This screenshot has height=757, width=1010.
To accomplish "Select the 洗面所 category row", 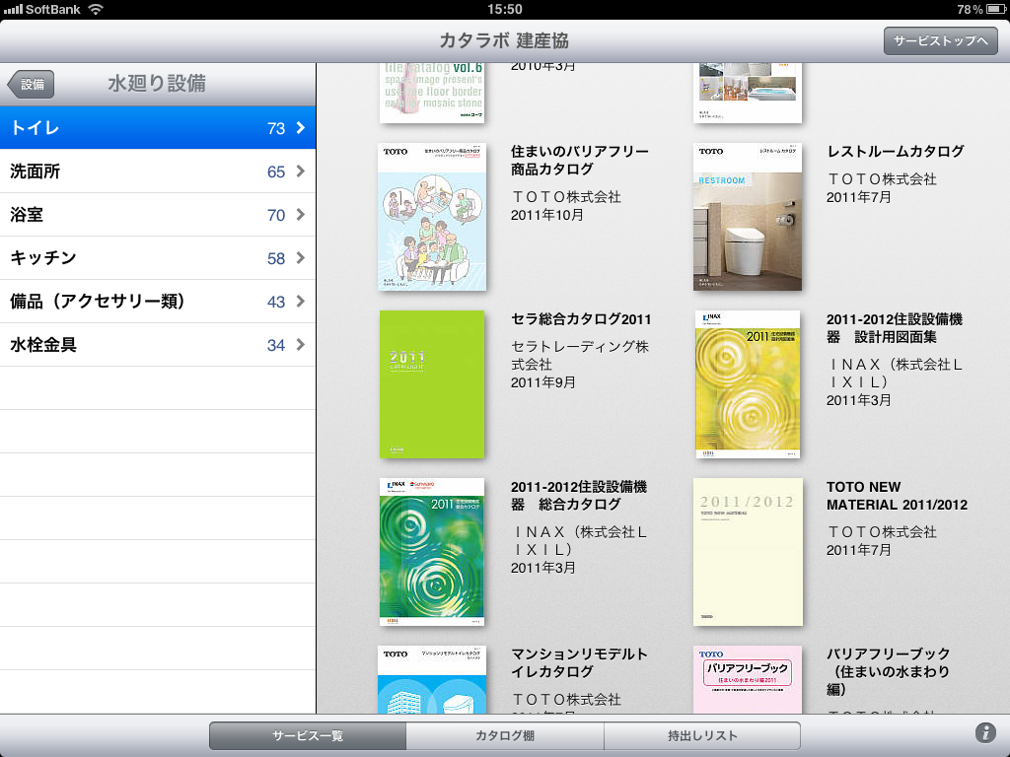I will [158, 172].
